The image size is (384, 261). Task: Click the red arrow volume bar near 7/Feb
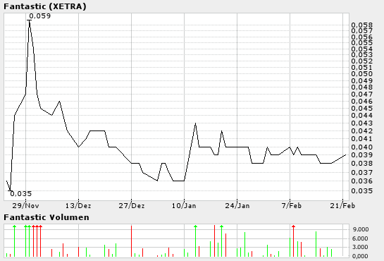293,241
